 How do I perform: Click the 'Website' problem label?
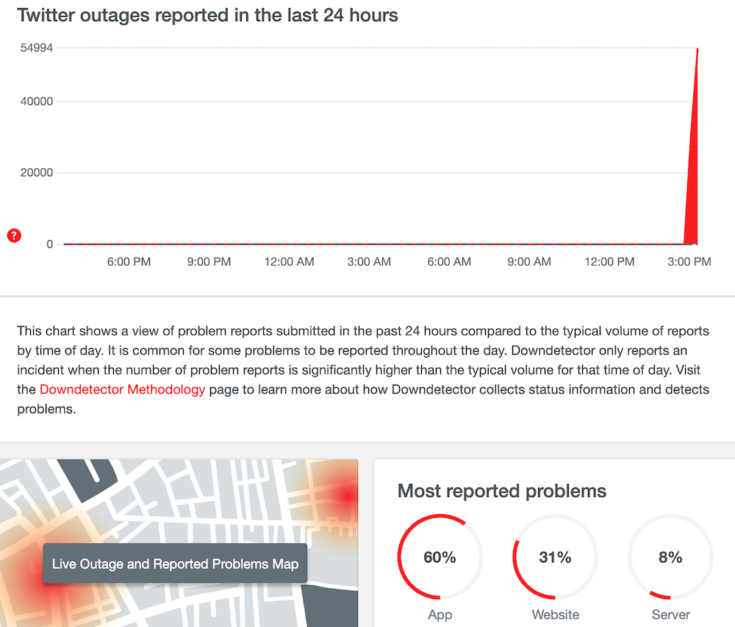(556, 615)
